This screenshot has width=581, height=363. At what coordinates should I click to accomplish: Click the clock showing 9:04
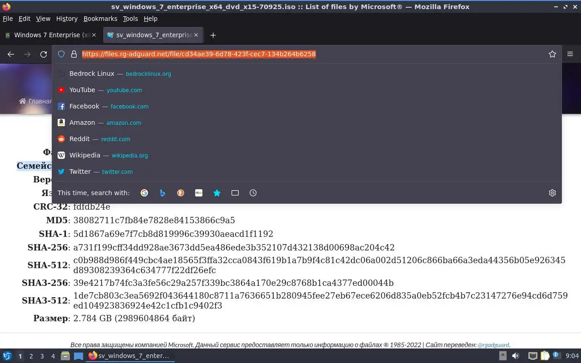[x=572, y=356]
